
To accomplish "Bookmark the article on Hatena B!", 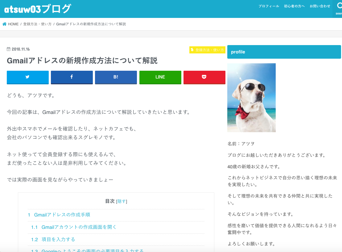I will click(116, 77).
